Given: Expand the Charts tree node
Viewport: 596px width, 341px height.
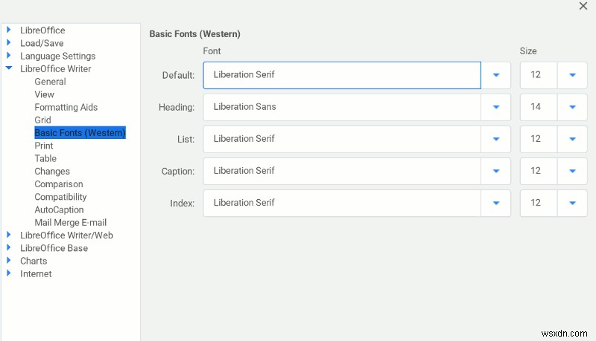Looking at the screenshot, I should (9, 261).
